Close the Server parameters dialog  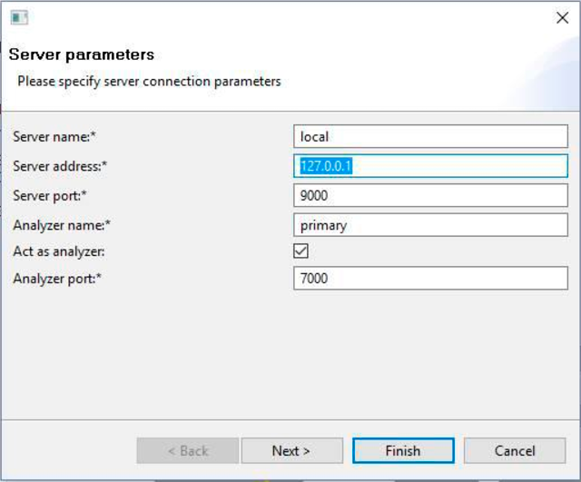pyautogui.click(x=562, y=17)
